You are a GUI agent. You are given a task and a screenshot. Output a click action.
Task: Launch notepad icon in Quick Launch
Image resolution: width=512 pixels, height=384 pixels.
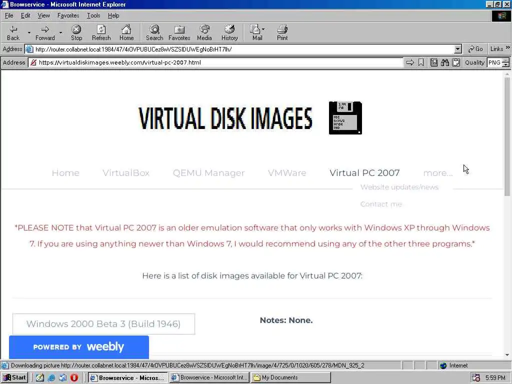pyautogui.click(x=40, y=377)
